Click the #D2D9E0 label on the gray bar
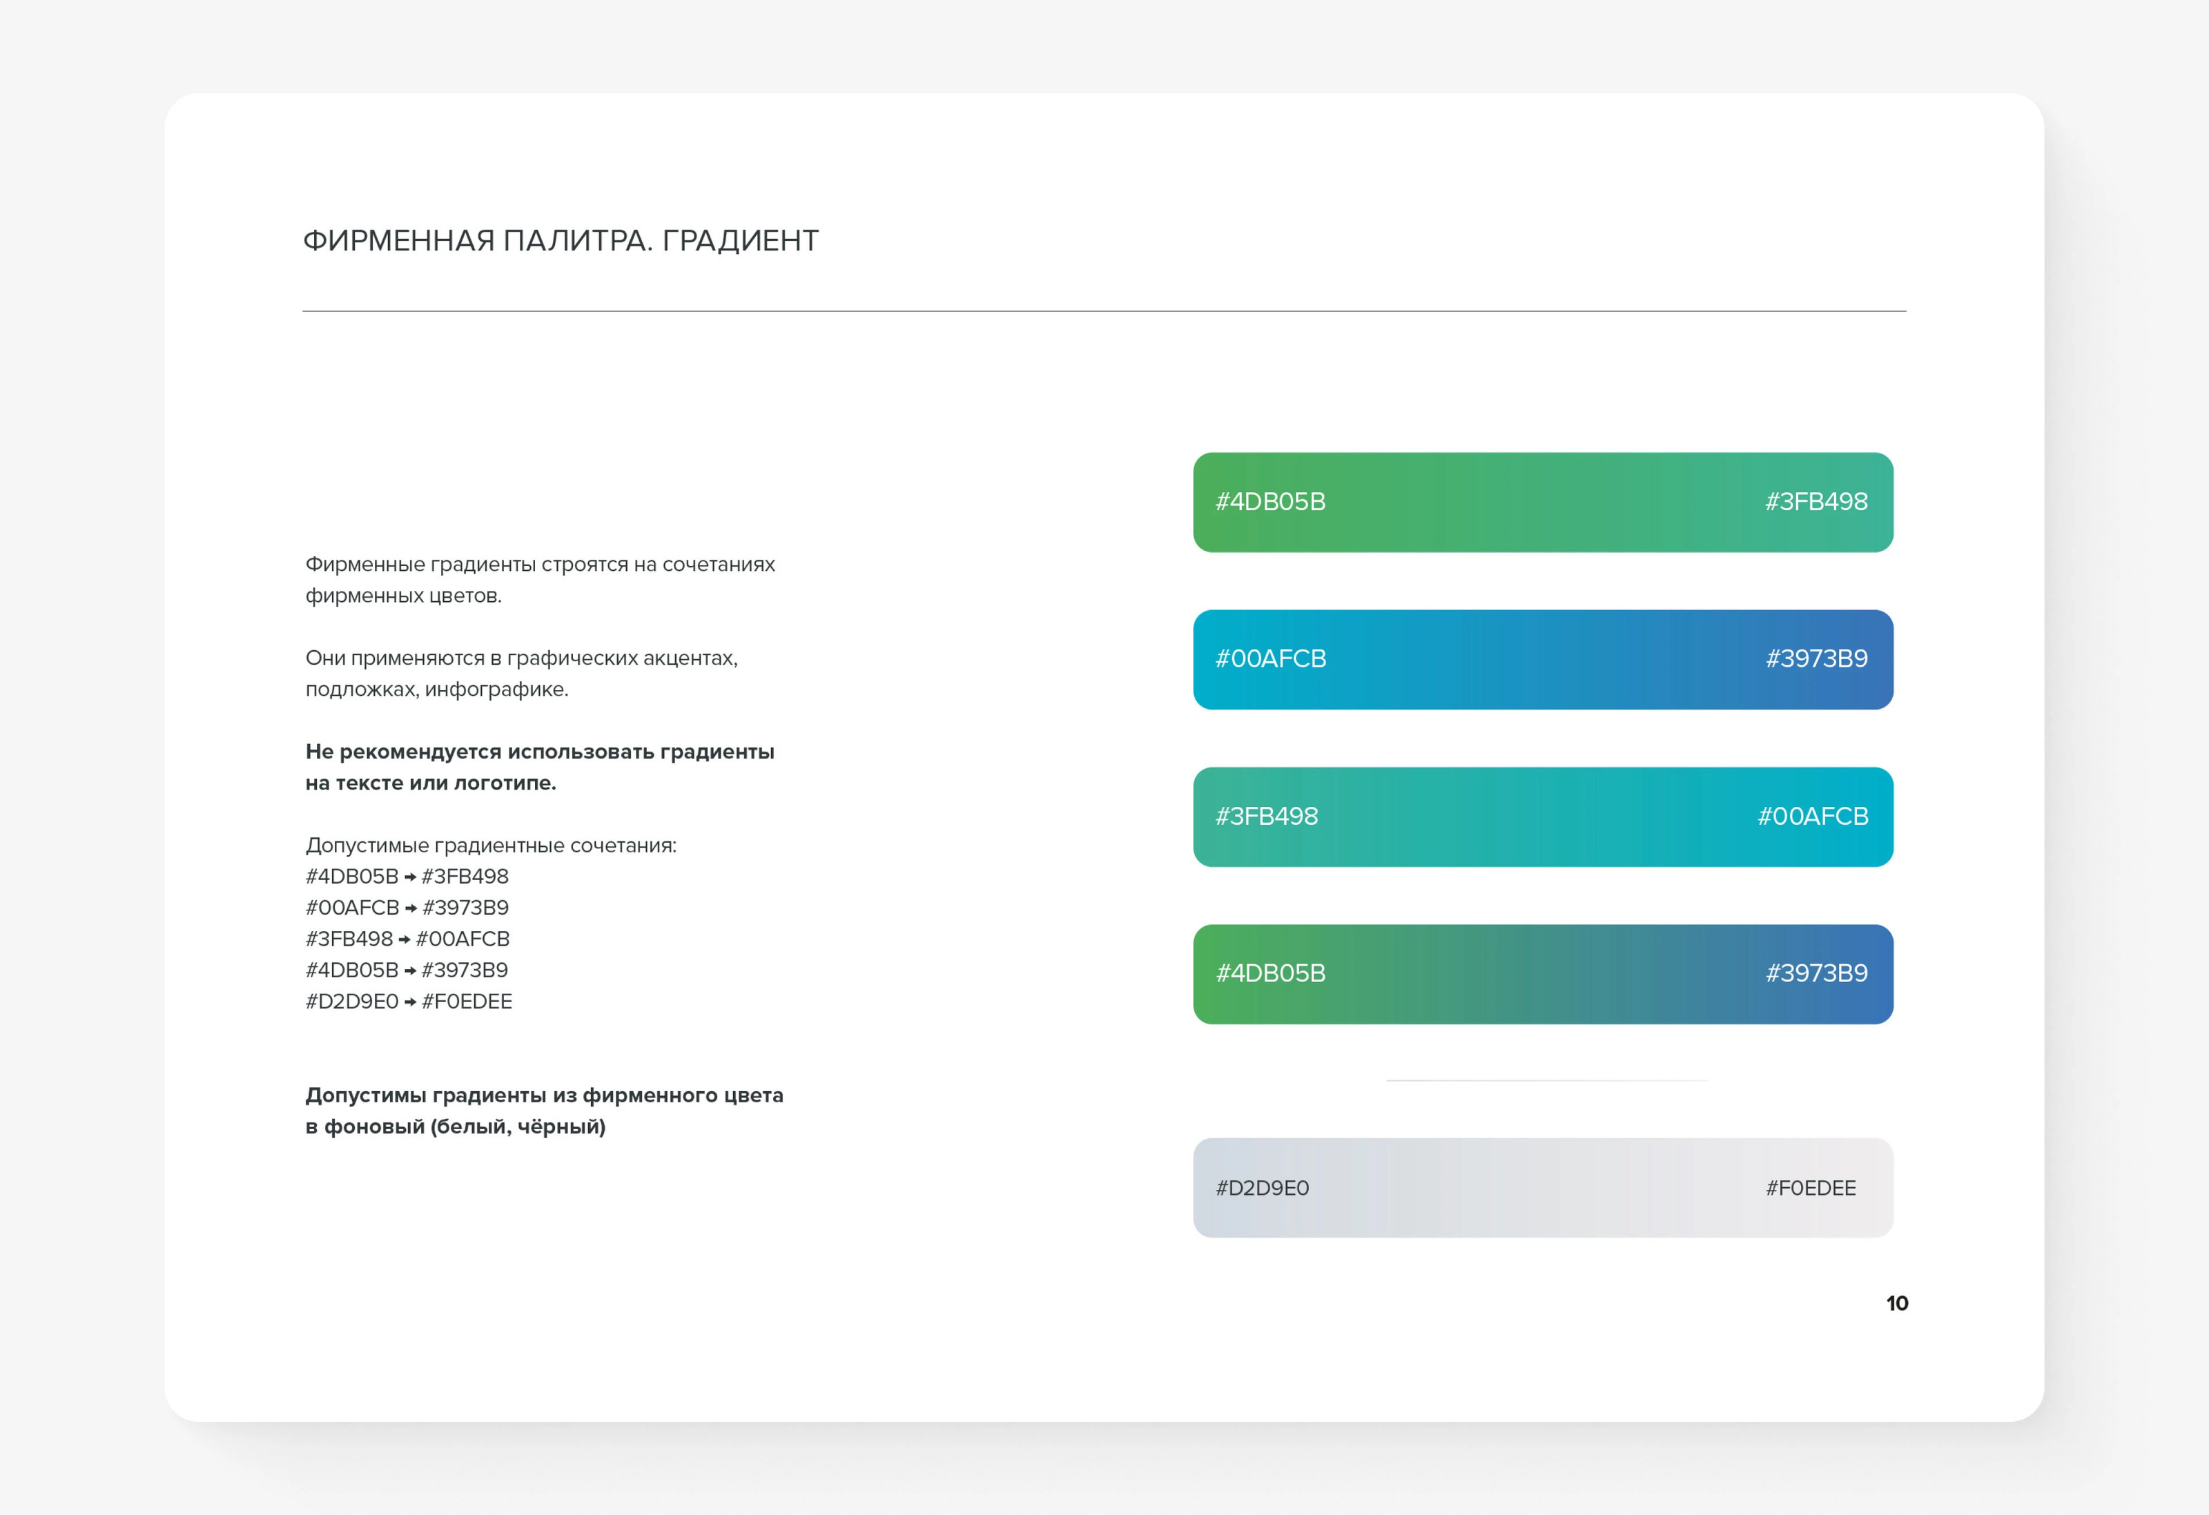Viewport: 2209px width, 1515px height. [x=1261, y=1188]
